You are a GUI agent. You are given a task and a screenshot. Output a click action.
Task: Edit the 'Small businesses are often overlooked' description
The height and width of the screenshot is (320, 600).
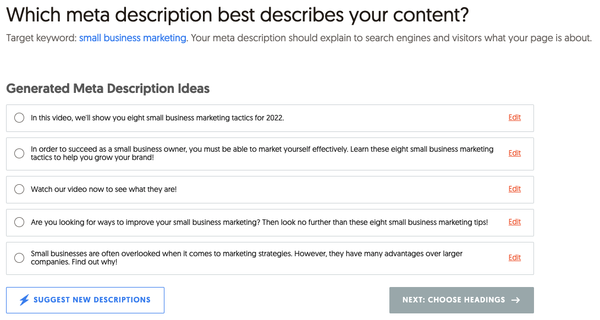click(x=514, y=258)
